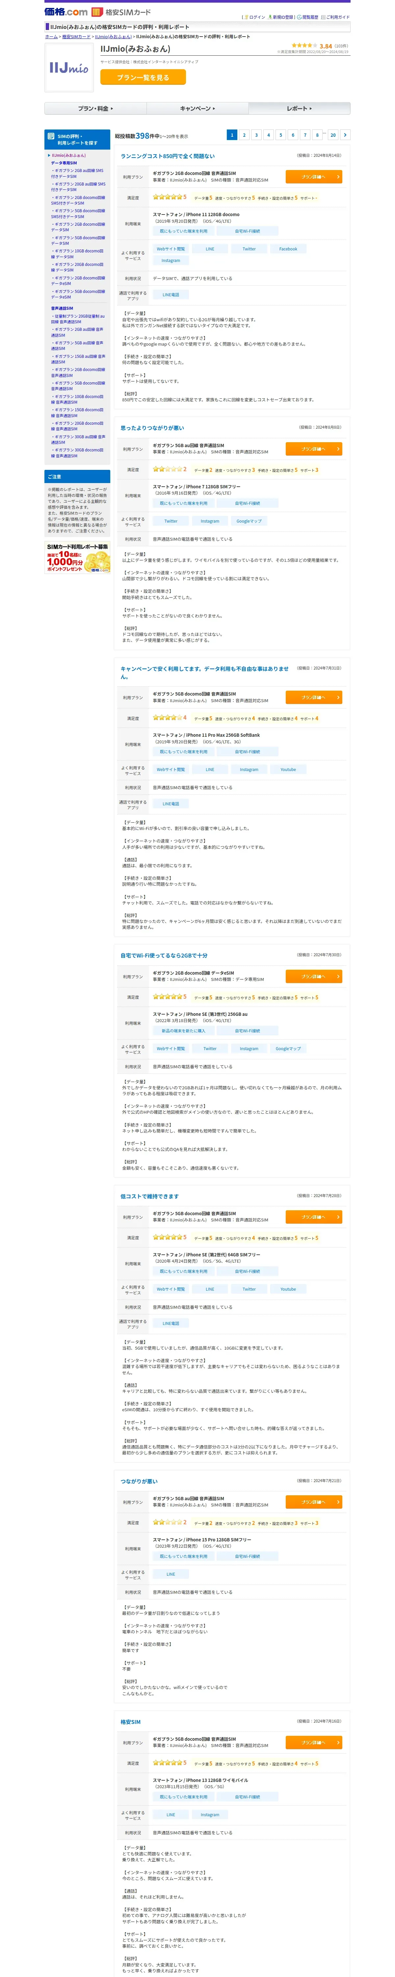Click the 格安SIMカード SIM card icon in header

coord(97,12)
